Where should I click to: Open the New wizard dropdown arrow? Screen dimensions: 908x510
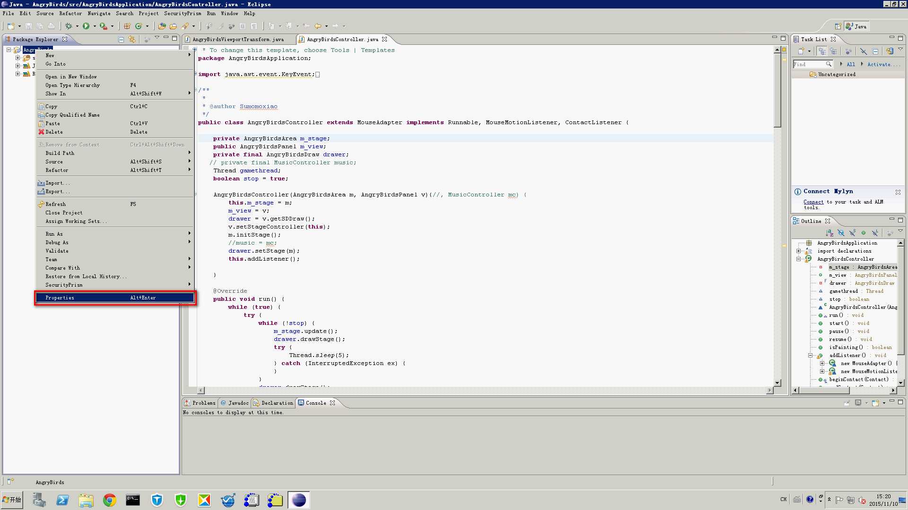[x=19, y=26]
